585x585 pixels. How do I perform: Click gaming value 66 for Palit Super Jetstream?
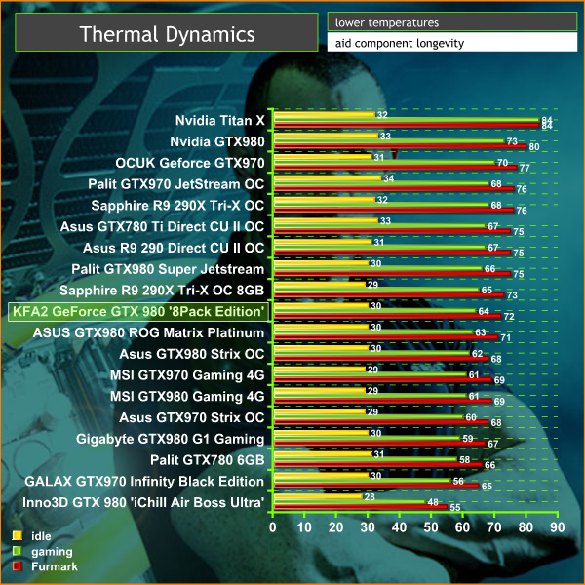pos(489,269)
